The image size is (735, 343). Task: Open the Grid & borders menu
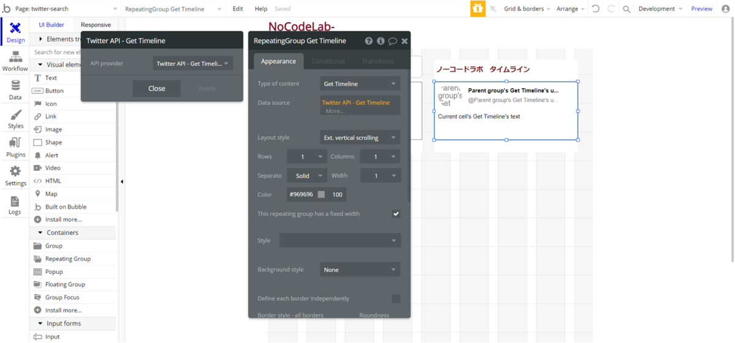(527, 9)
